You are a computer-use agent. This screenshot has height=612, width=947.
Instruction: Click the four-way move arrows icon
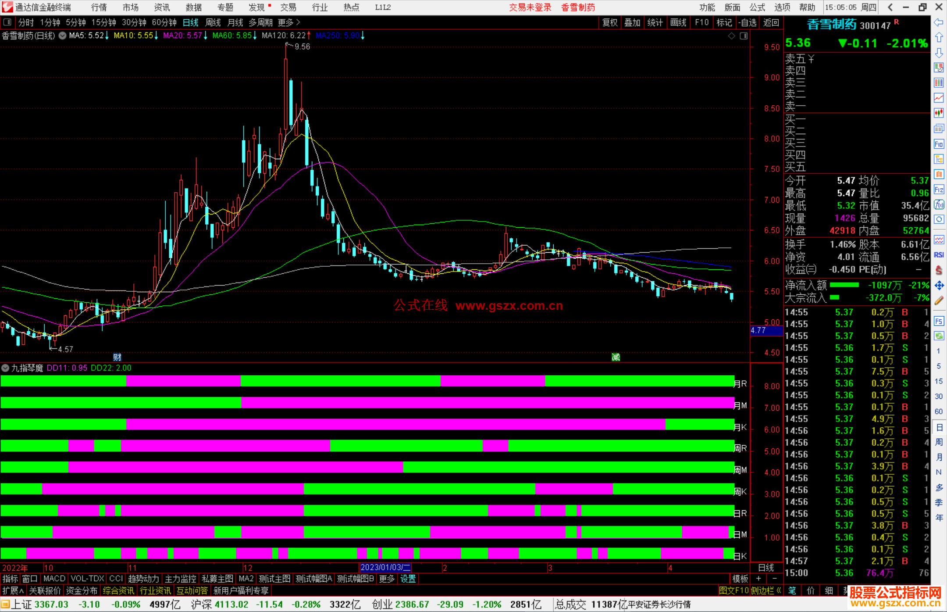(939, 286)
